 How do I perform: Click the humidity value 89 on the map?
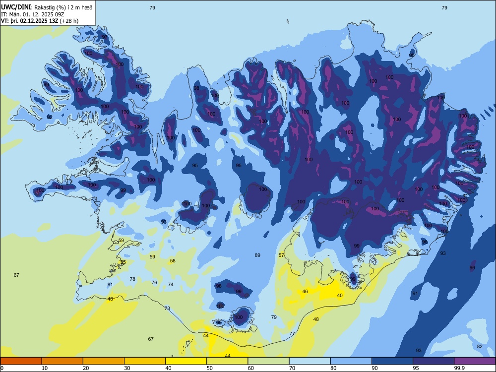click(x=257, y=255)
